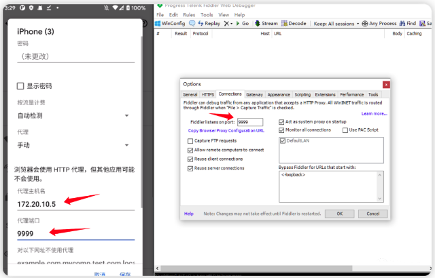This screenshot has height=278, width=435.
Task: Click the proxy hostname field 172.20.10.5
Action: [75, 204]
